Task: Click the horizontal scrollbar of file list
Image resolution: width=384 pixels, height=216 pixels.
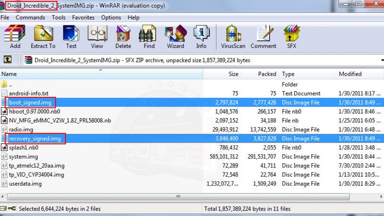Action: (x=178, y=196)
